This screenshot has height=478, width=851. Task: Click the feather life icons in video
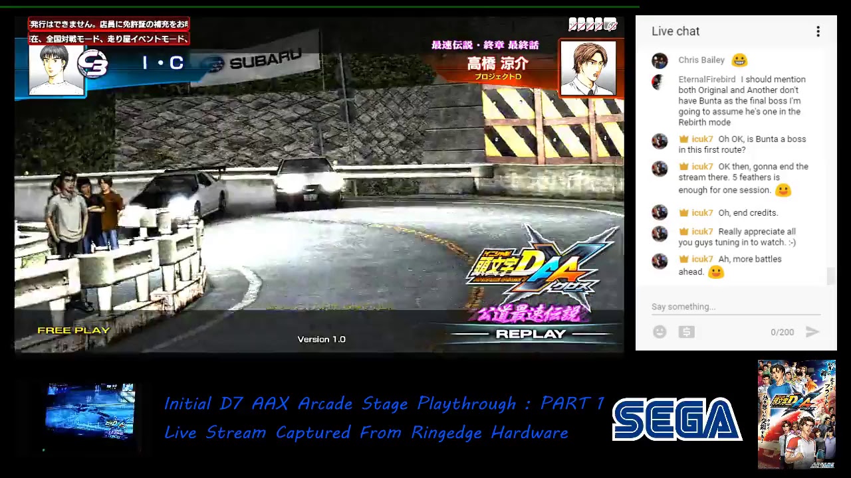pos(593,25)
